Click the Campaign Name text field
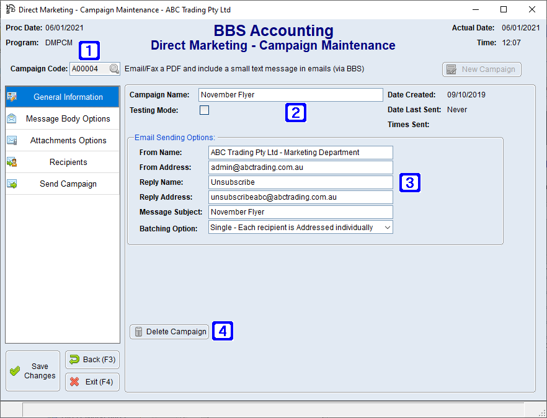The image size is (547, 418). 290,95
